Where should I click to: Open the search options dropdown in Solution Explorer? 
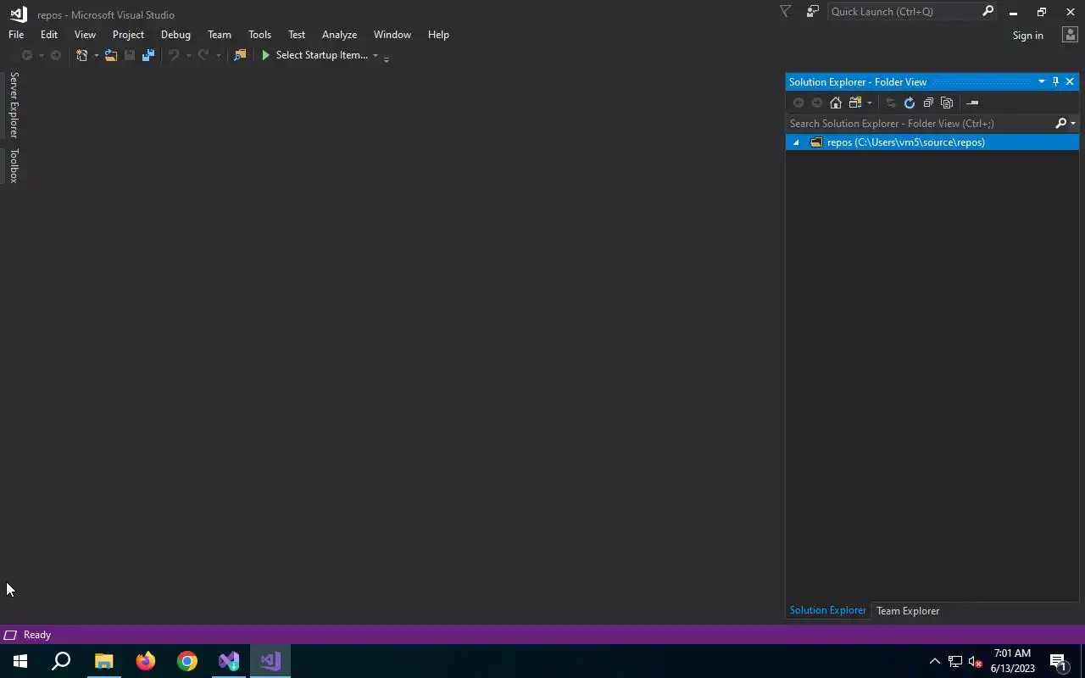(x=1073, y=124)
